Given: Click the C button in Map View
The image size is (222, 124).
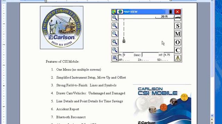Looking at the screenshot, I should coord(178,50).
